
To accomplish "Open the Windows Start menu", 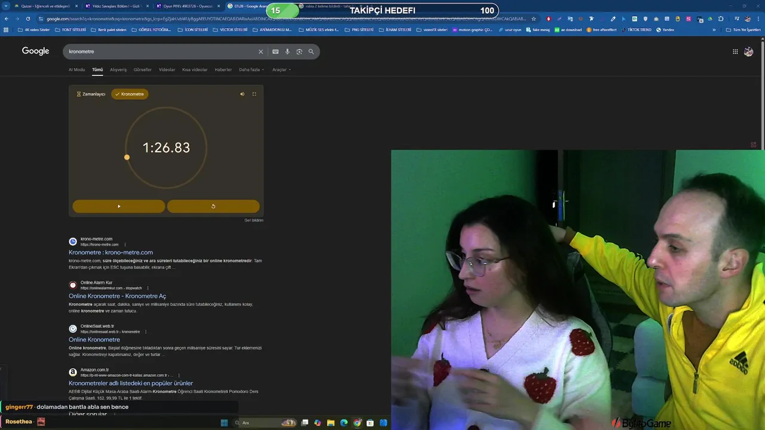I will (224, 423).
